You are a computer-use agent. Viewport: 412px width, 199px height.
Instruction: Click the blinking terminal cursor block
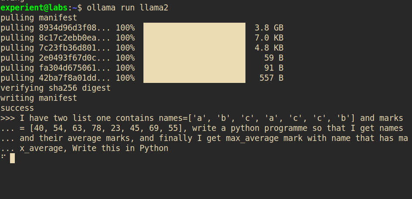pyautogui.click(x=12, y=158)
